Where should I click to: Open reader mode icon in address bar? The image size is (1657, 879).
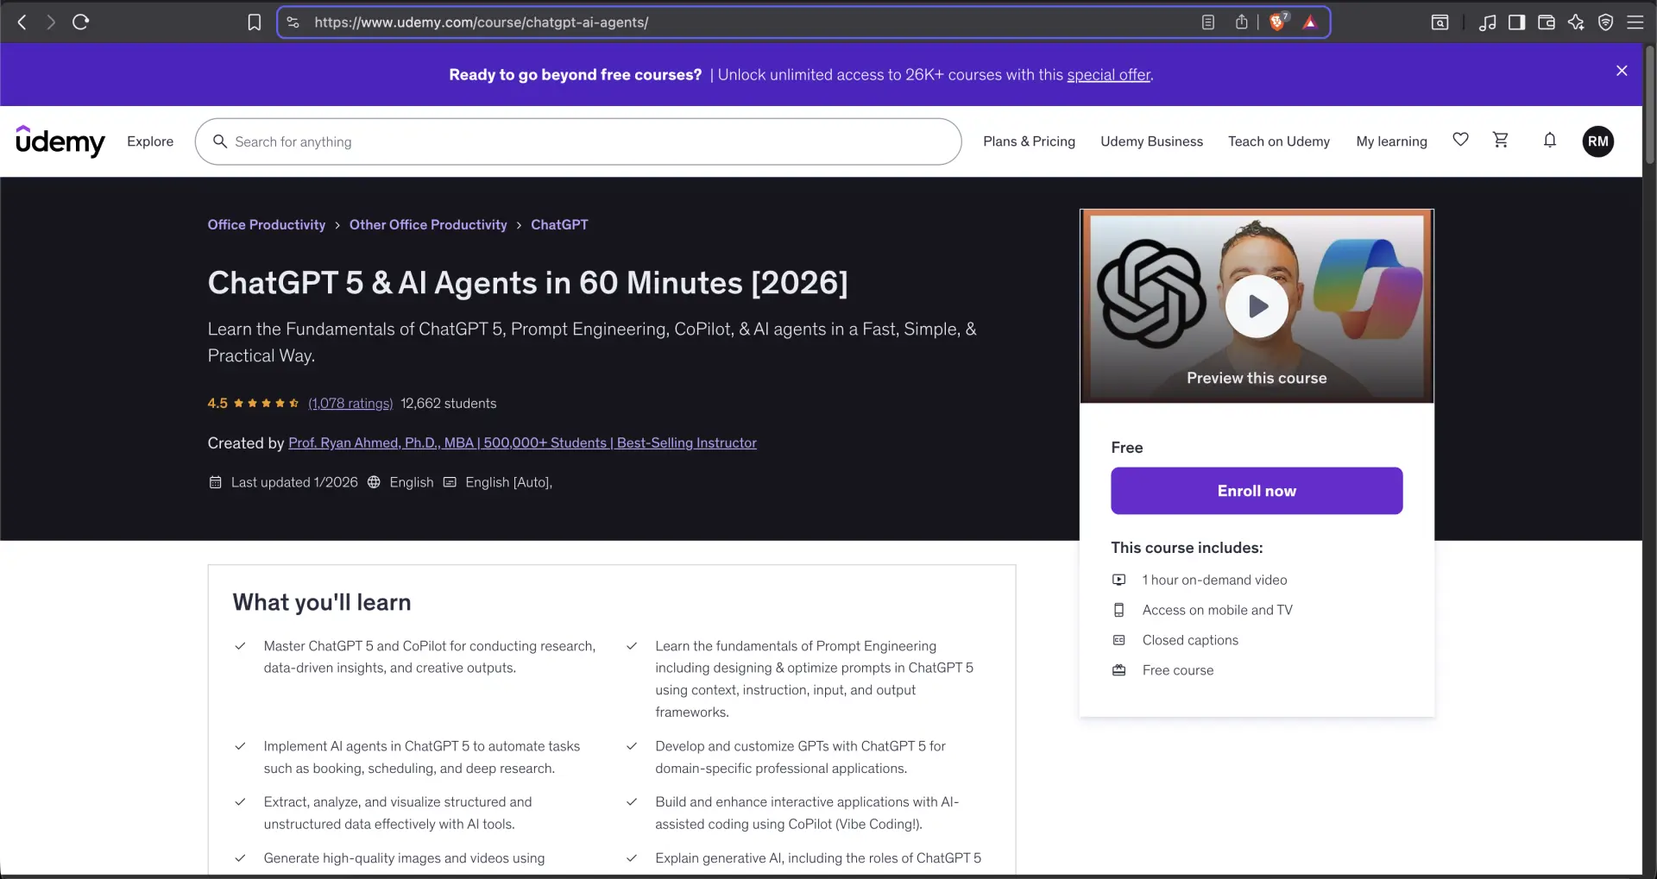click(x=1208, y=22)
